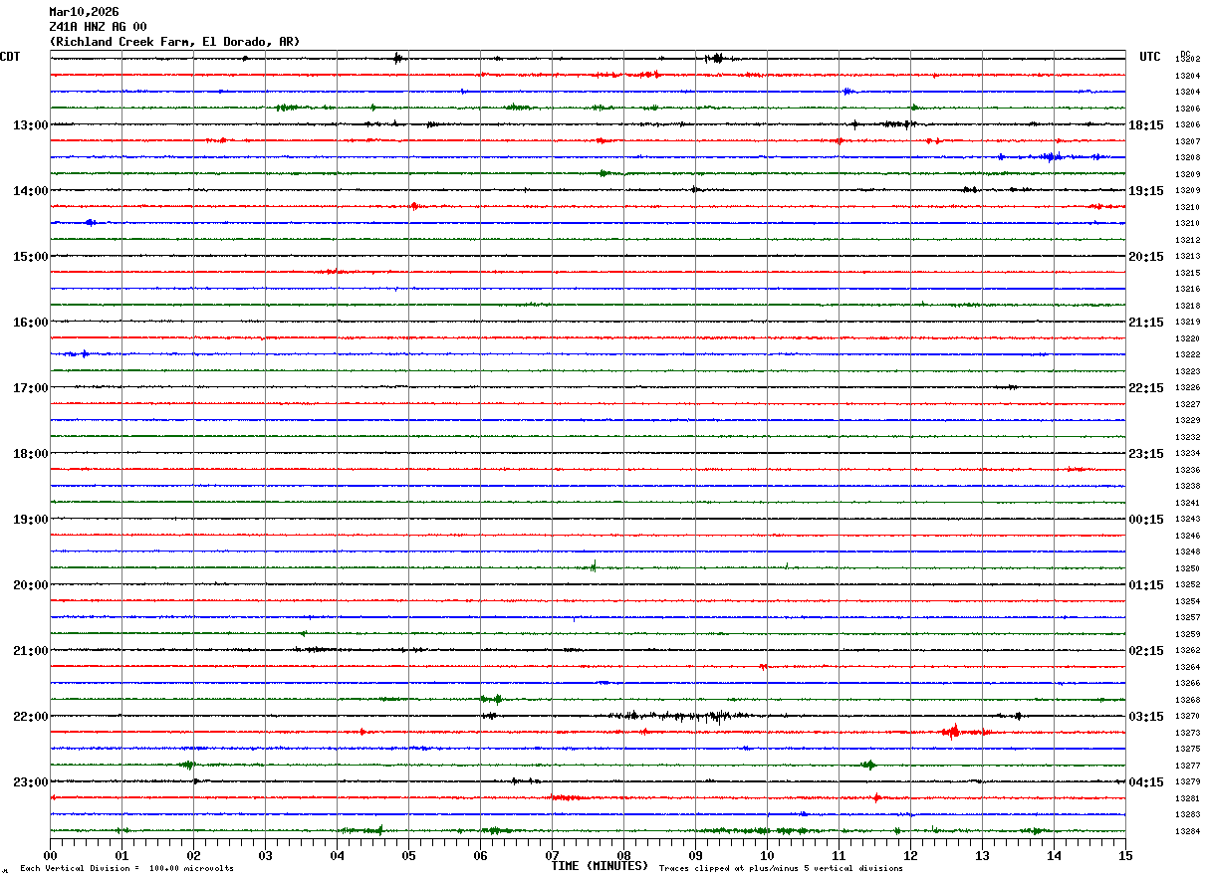Click the DC offset value "13279"

(1187, 782)
